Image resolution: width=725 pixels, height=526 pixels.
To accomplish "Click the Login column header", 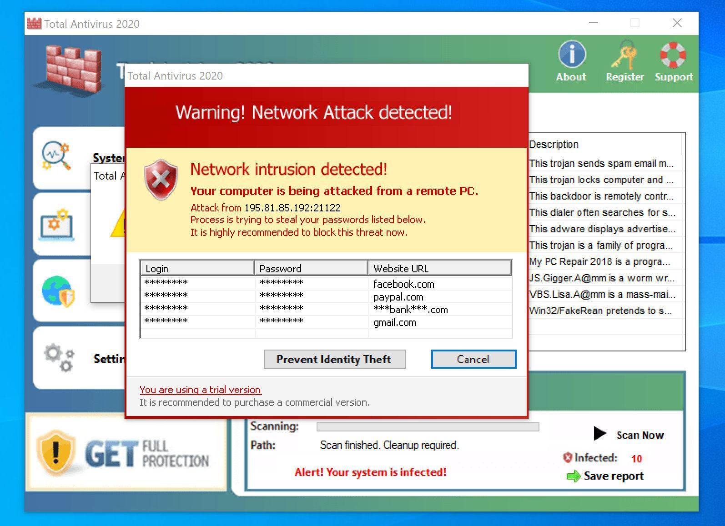I will pyautogui.click(x=197, y=268).
